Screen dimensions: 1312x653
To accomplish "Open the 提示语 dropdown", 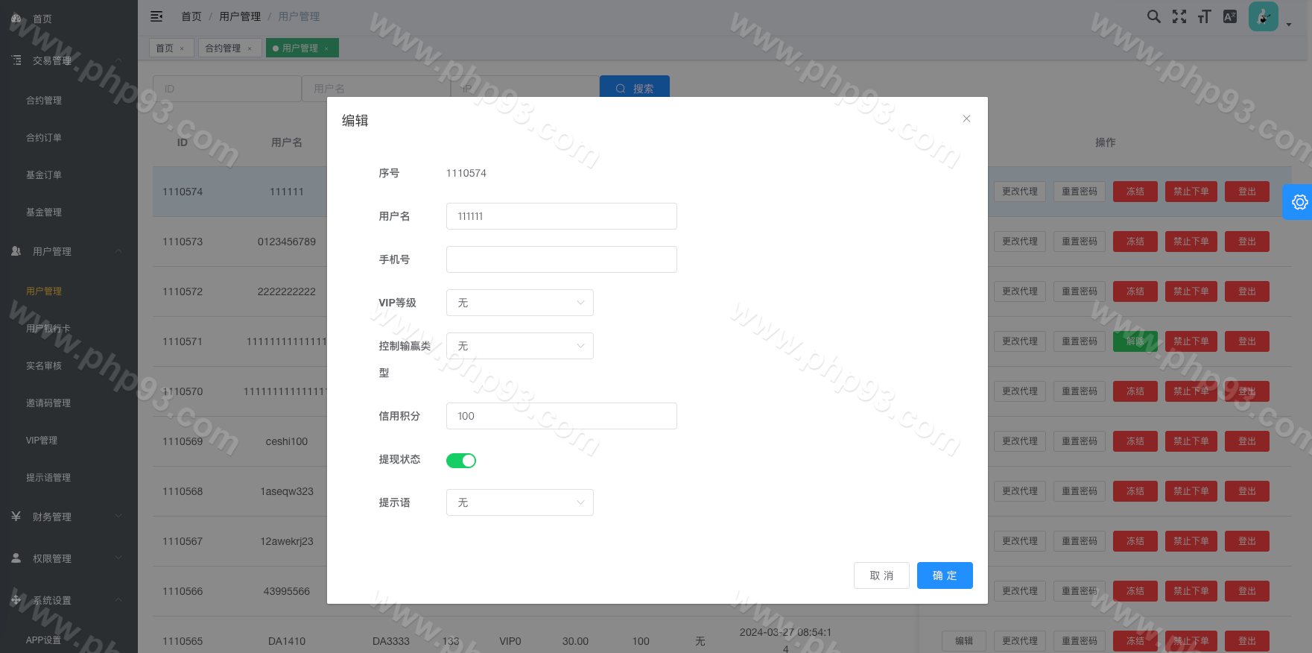I will click(519, 502).
